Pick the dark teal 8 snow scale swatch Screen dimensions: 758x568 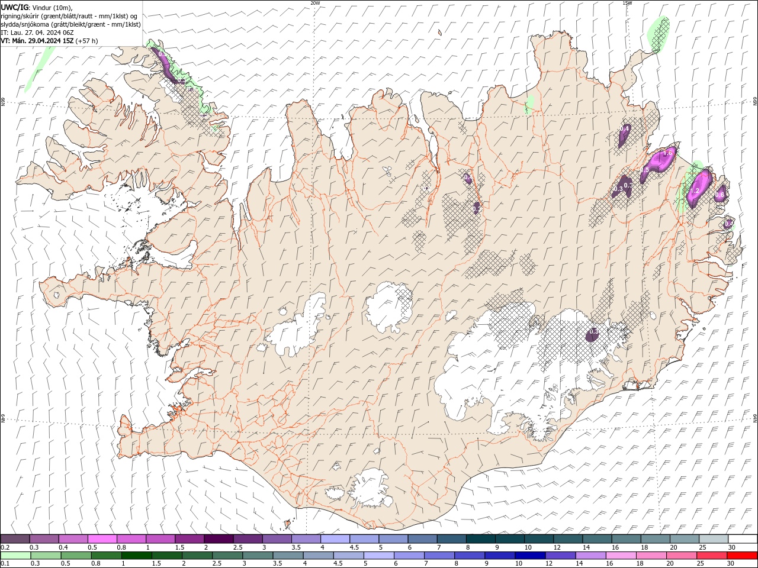click(x=481, y=539)
